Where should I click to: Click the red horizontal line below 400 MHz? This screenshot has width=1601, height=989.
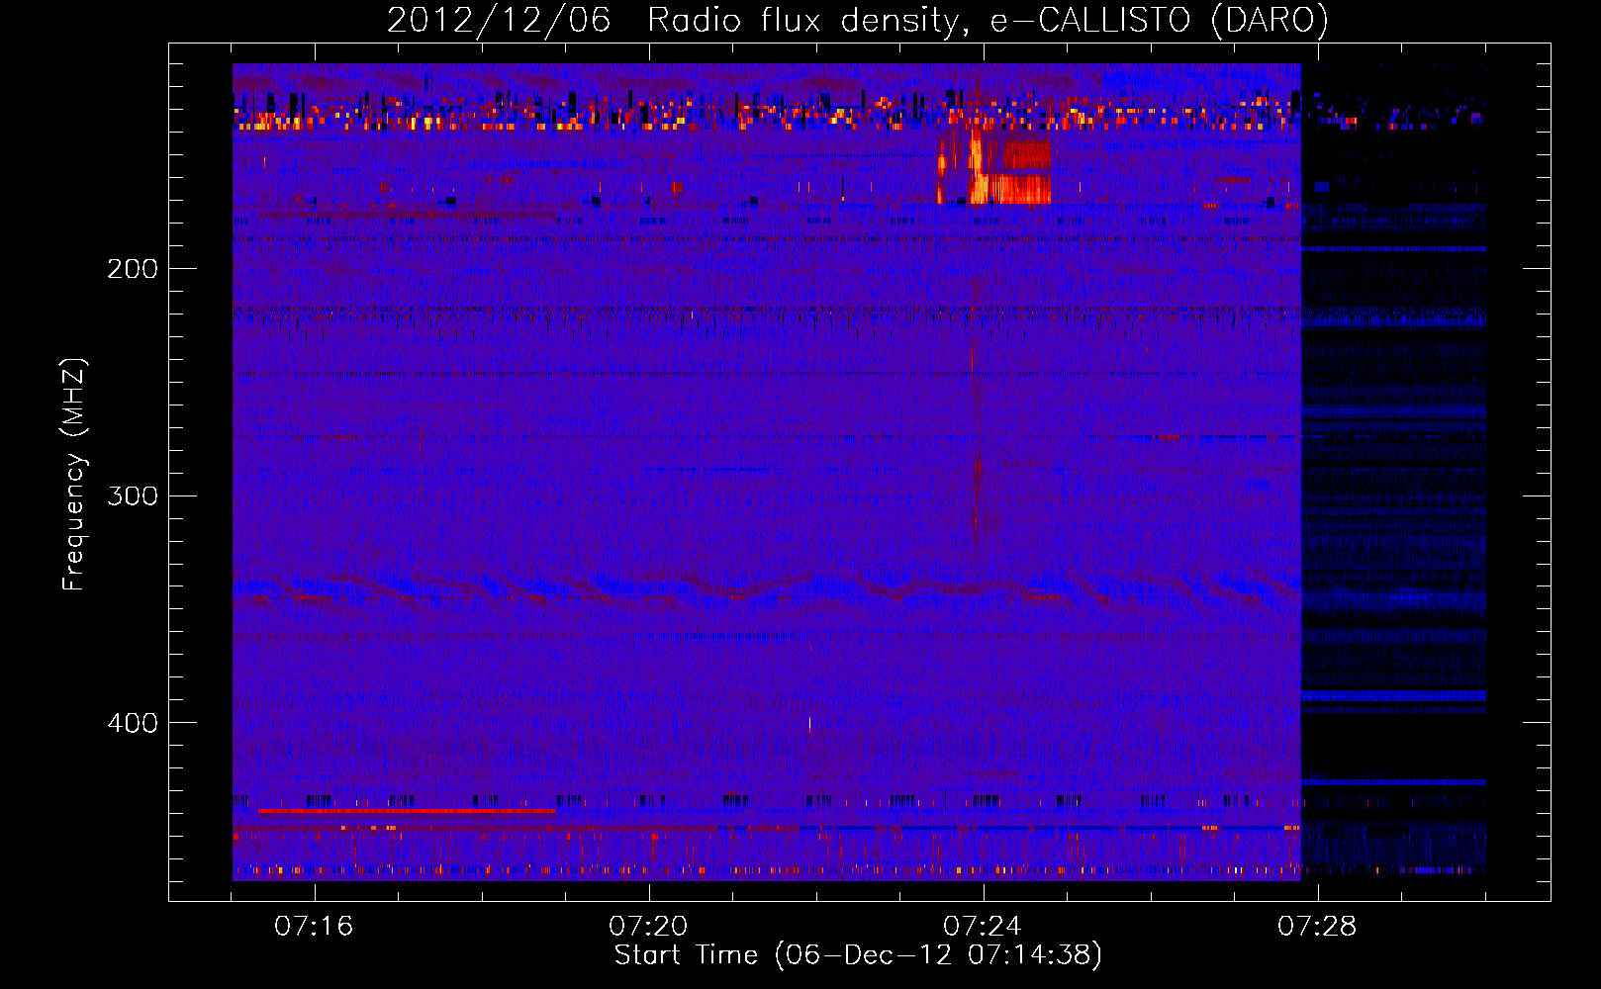[407, 811]
